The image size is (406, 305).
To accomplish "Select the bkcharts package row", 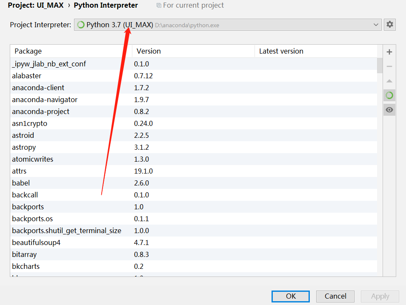I will point(194,266).
